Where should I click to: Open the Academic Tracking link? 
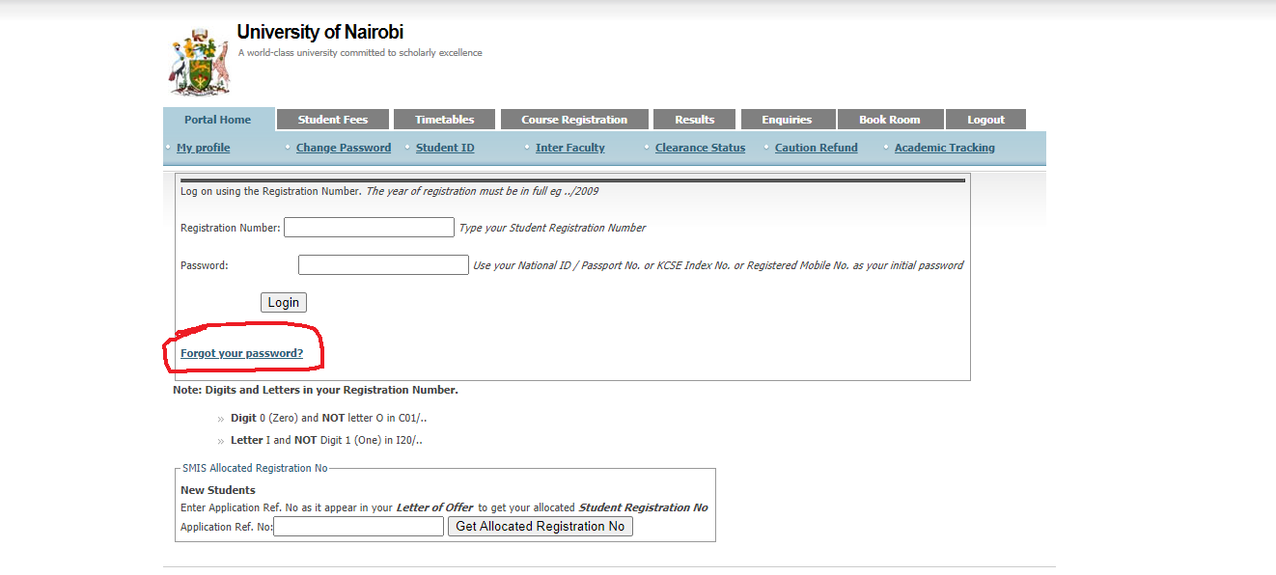click(x=945, y=148)
